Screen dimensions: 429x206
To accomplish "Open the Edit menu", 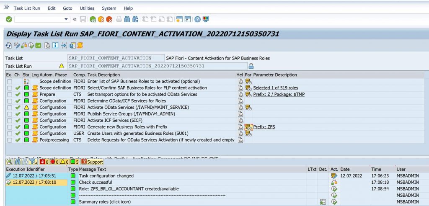I will 52,8.
